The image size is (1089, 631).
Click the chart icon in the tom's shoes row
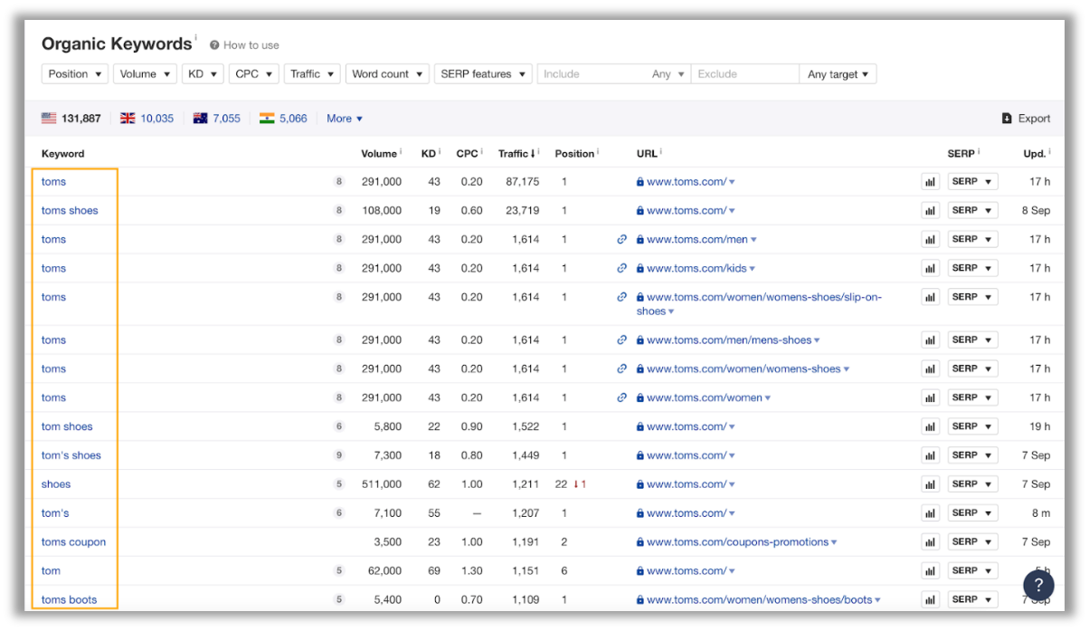click(930, 455)
